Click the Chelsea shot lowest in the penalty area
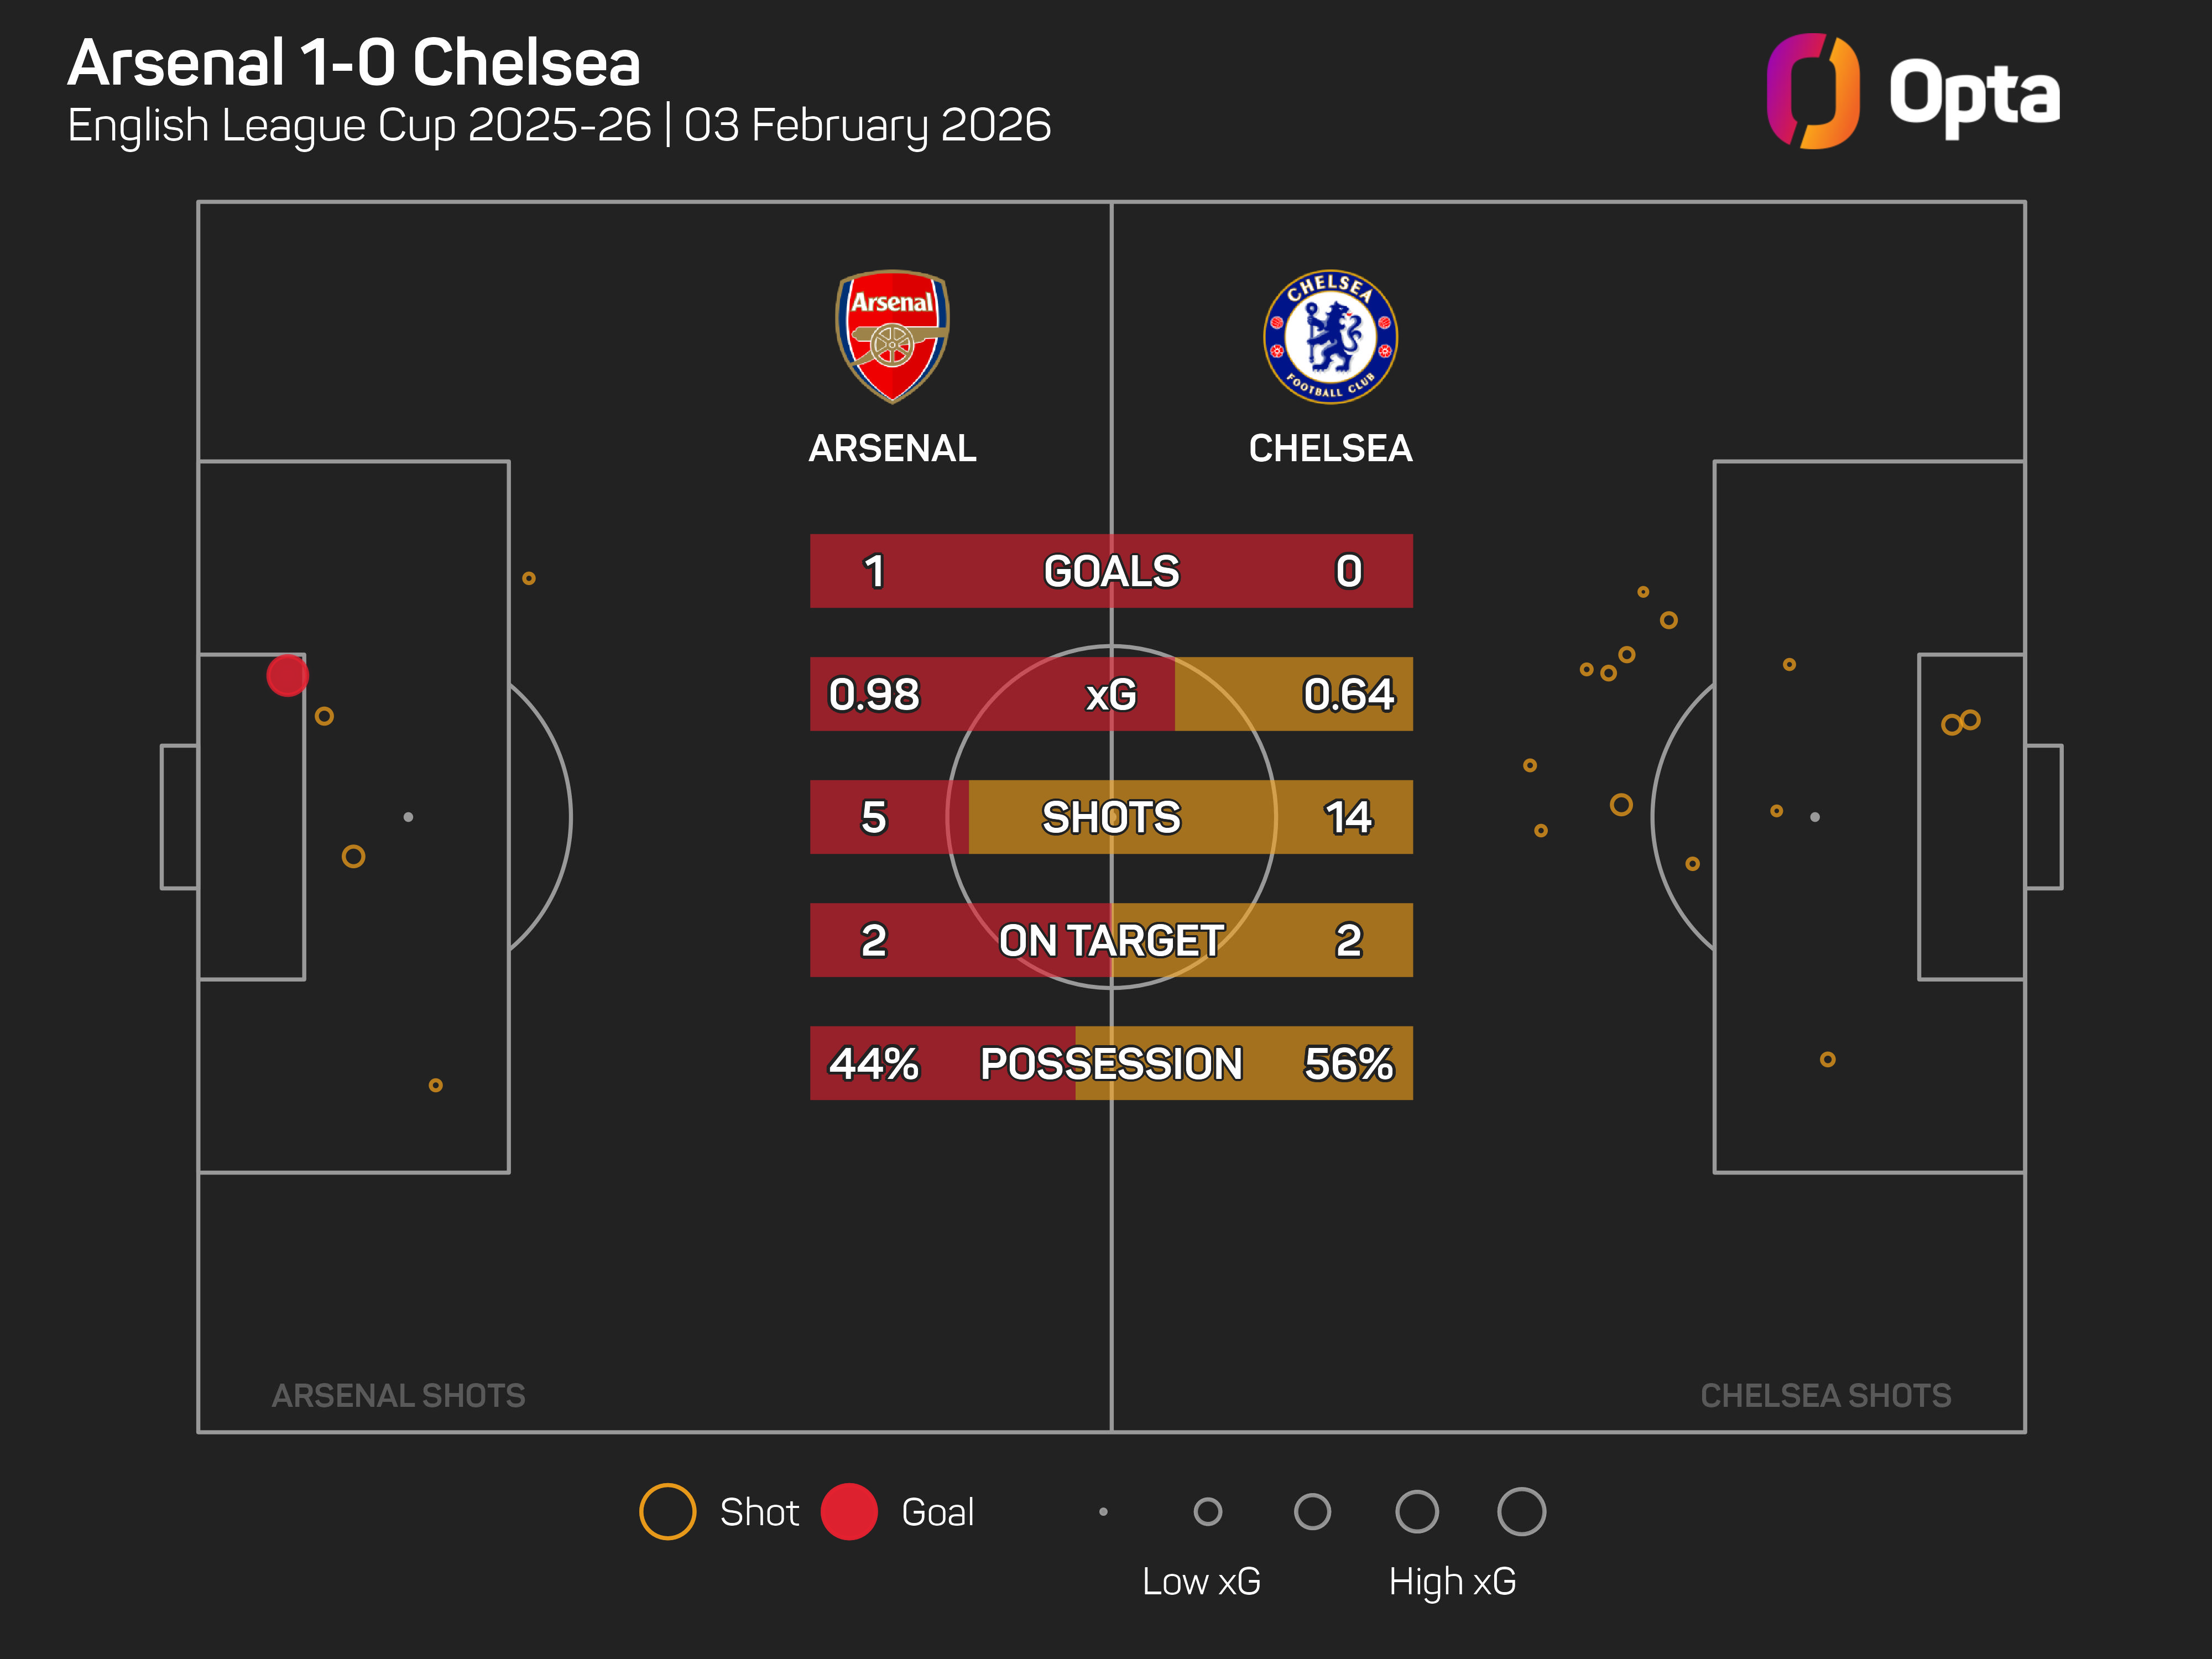Image resolution: width=2212 pixels, height=1659 pixels. (1827, 1059)
